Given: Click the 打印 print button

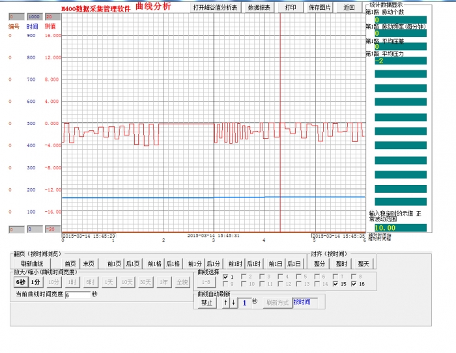Looking at the screenshot, I should click(290, 8).
